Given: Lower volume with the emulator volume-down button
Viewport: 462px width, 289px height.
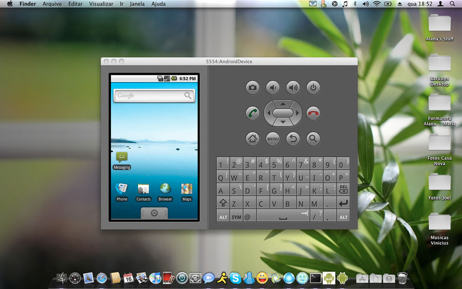Looking at the screenshot, I should click(273, 87).
